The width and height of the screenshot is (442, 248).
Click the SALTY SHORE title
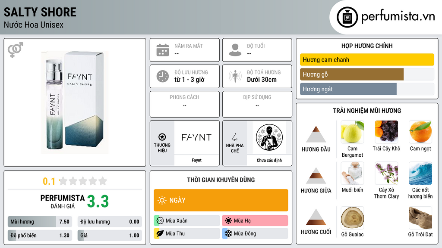coord(40,12)
